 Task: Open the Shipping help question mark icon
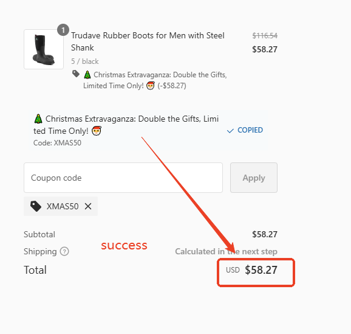pyautogui.click(x=64, y=251)
